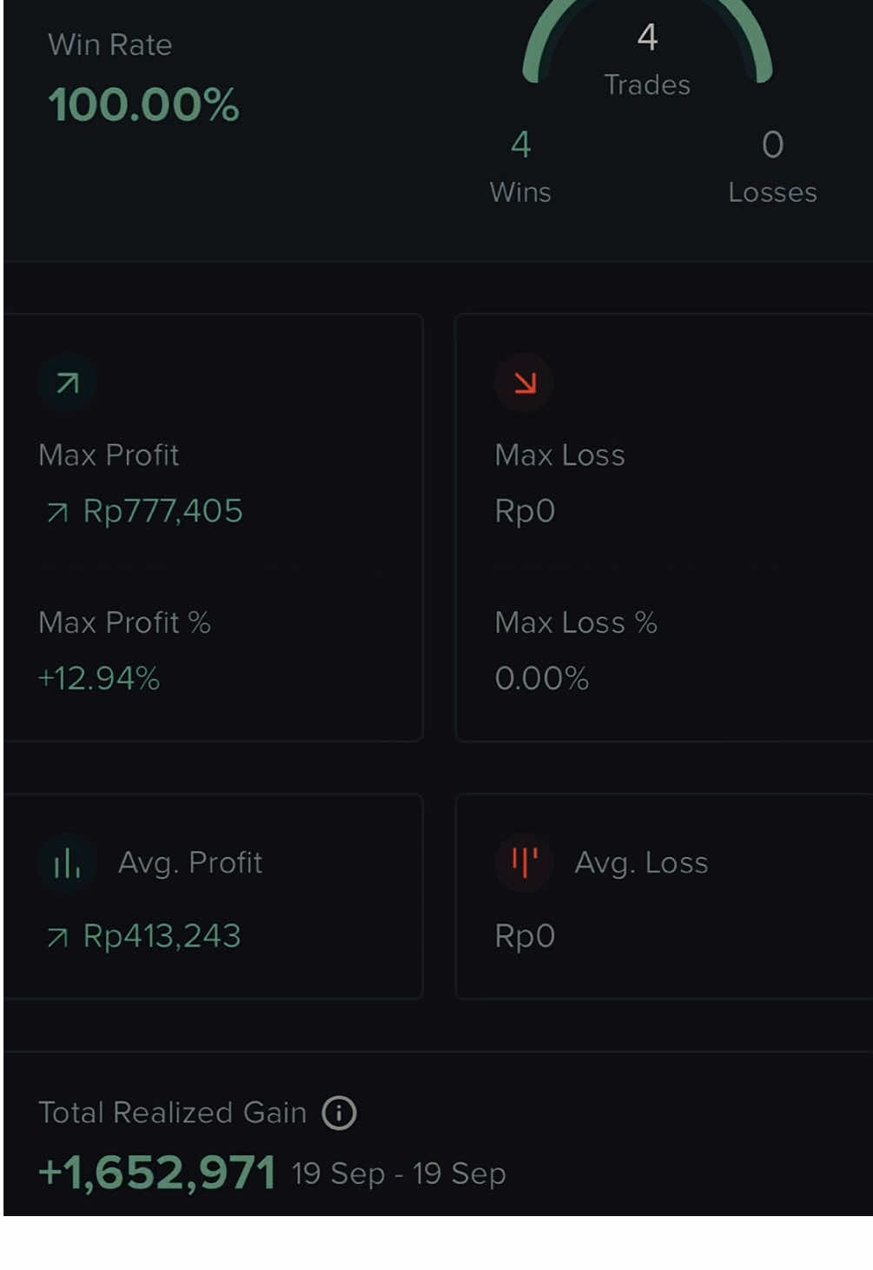Open the 19 Sep - 19 Sep date range
873x1270 pixels.
coord(399,1174)
